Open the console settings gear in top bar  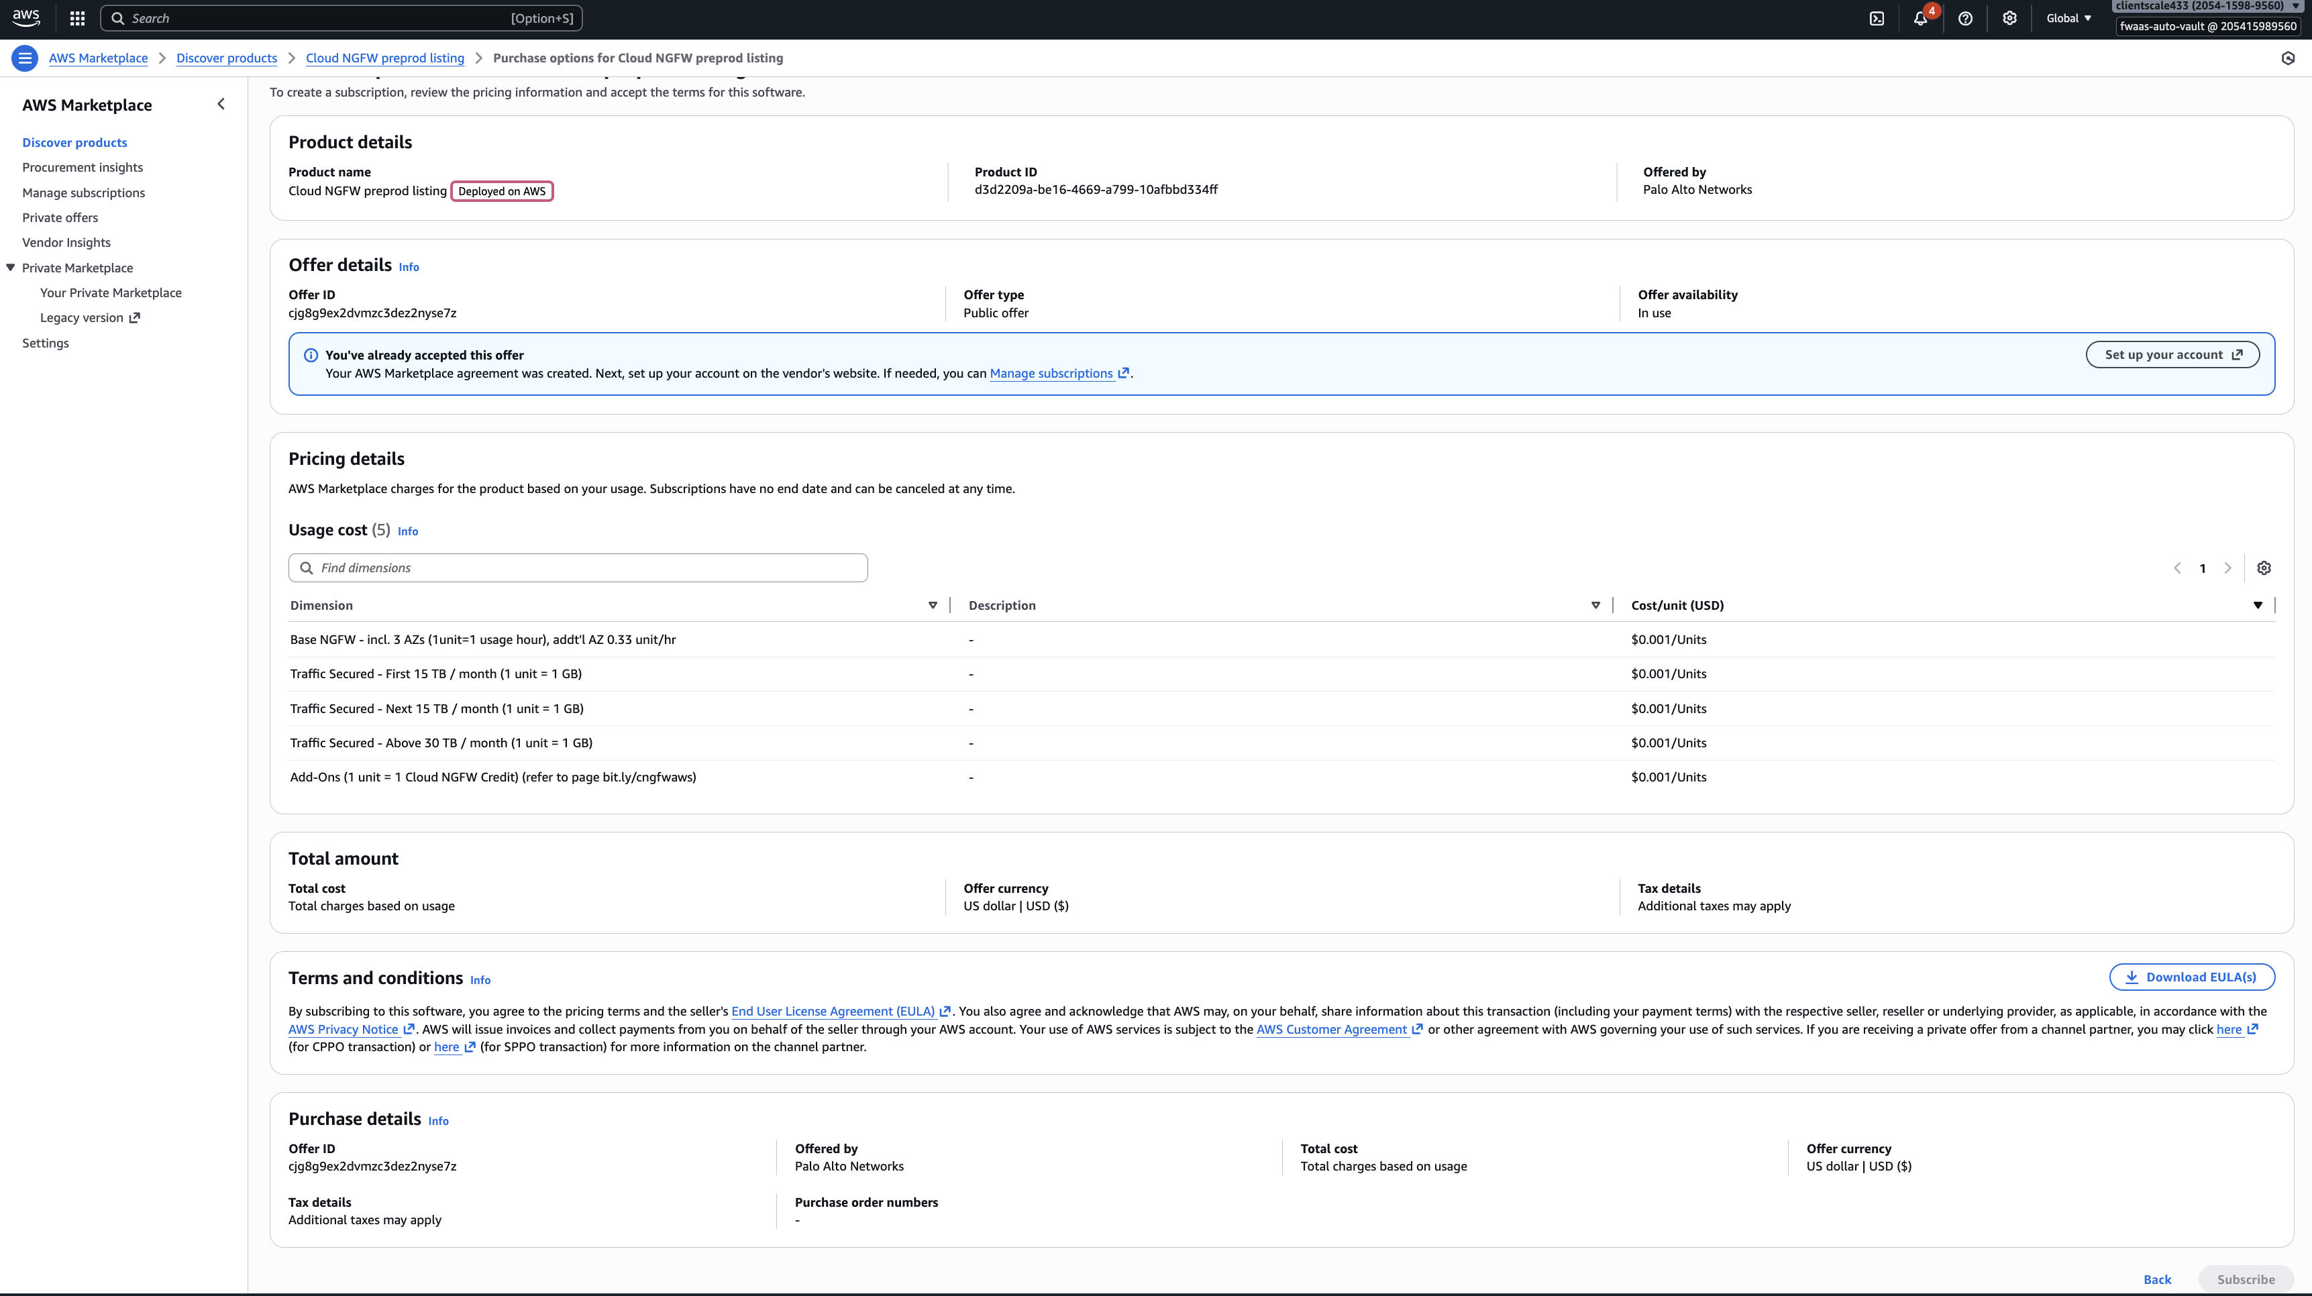(x=2009, y=18)
